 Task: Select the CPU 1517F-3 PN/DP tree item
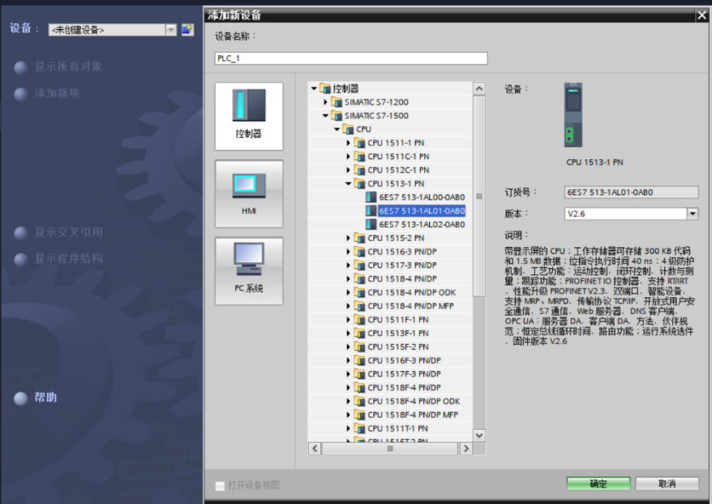[x=404, y=374]
